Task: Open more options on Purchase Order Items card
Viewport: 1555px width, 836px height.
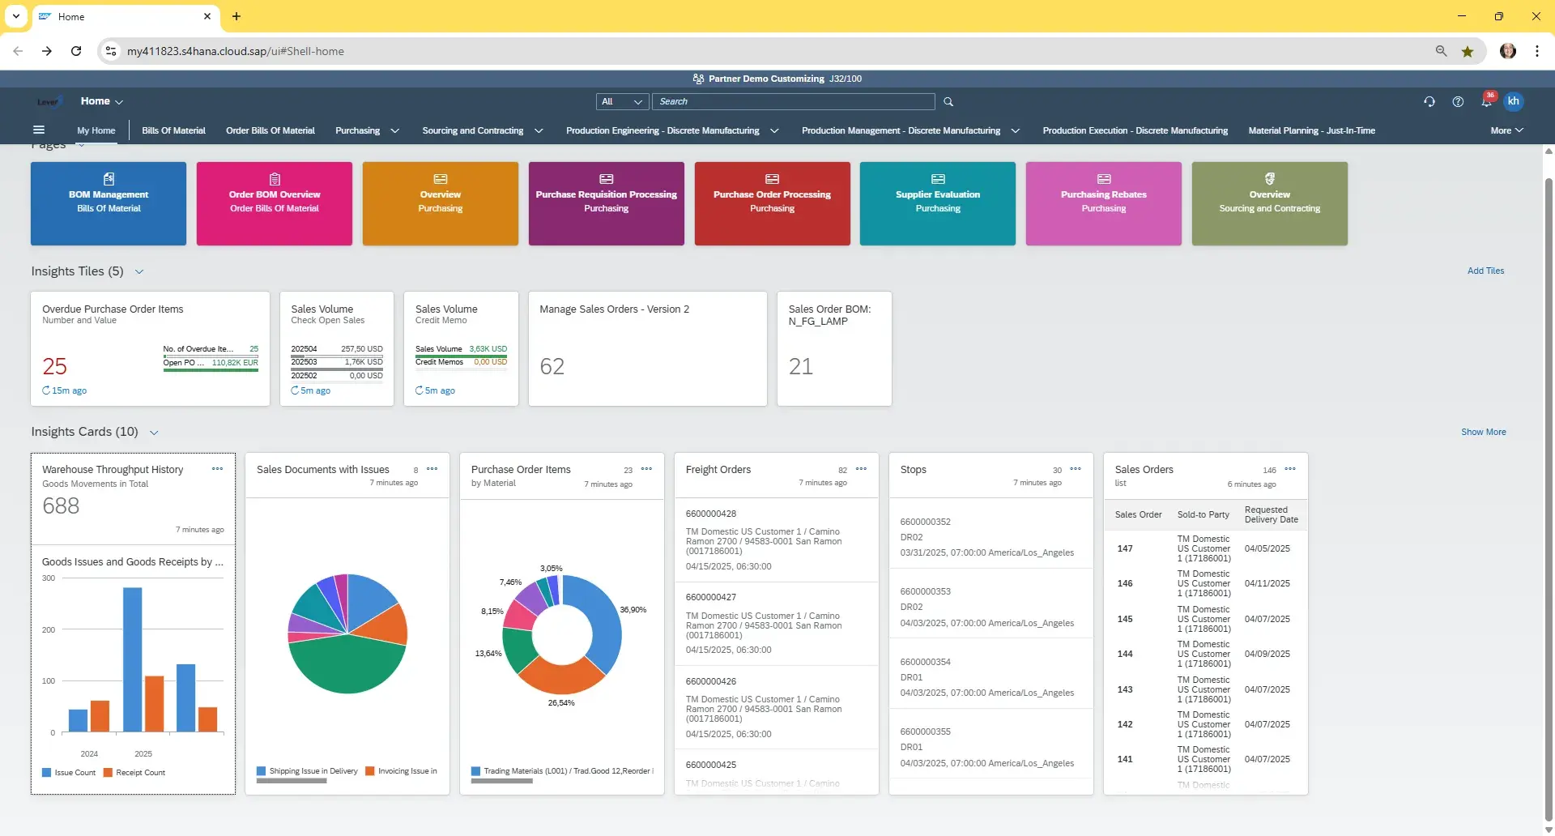Action: point(646,469)
